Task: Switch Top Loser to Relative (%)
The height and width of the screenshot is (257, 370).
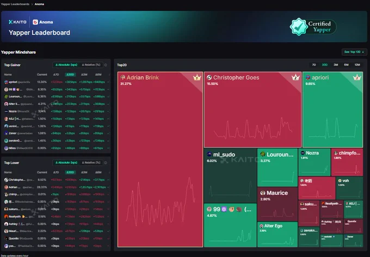Action: pyautogui.click(x=91, y=162)
